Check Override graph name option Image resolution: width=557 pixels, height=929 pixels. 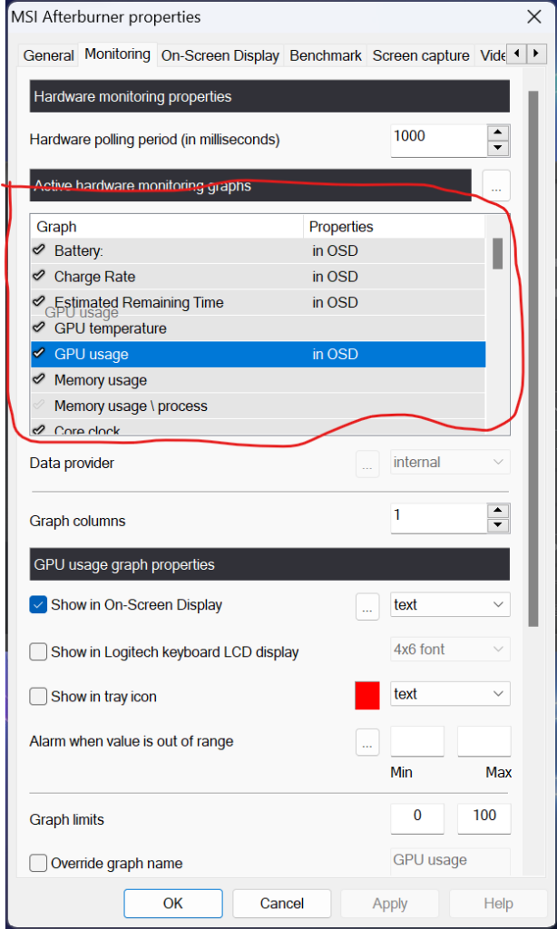[38, 864]
